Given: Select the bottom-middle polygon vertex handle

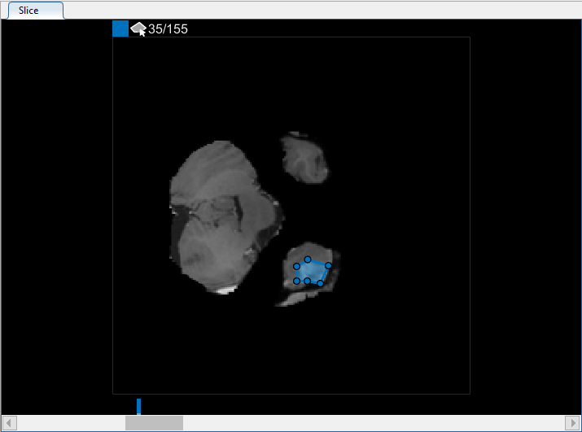Looking at the screenshot, I should pos(308,281).
